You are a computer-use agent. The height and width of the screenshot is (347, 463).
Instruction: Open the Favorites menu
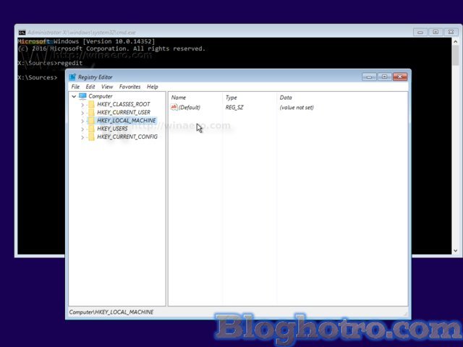pos(129,87)
